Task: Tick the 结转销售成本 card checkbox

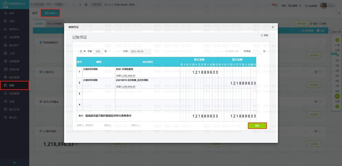Action: pyautogui.click(x=320, y=42)
